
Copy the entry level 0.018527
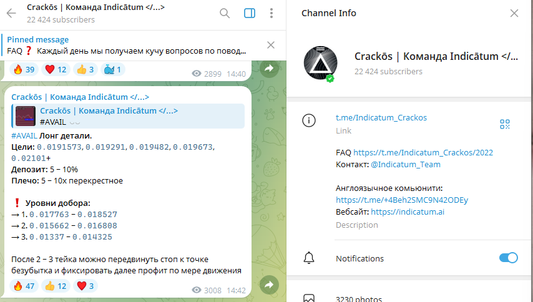[x=97, y=215]
